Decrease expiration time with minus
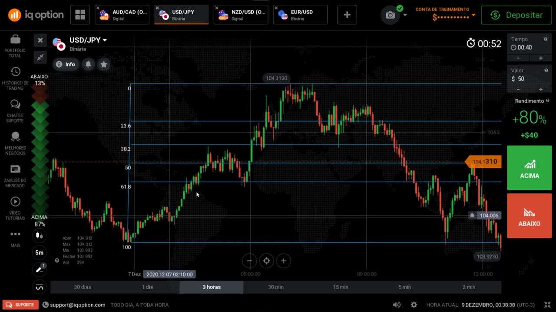This screenshot has height=312, width=556. [x=518, y=58]
